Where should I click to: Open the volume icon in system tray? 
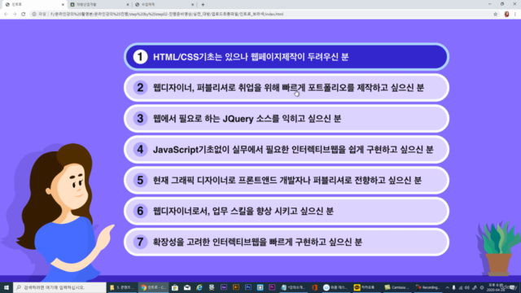coord(467,287)
